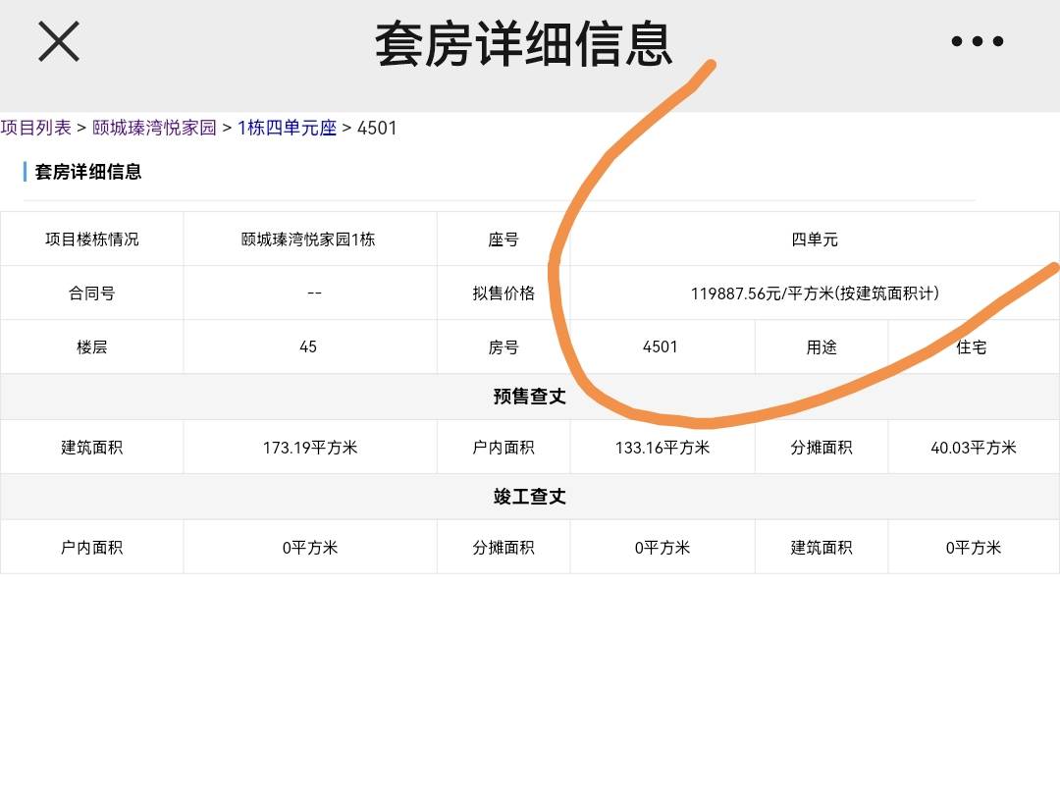Click the 133.16平方米 interior area cell

pos(662,448)
